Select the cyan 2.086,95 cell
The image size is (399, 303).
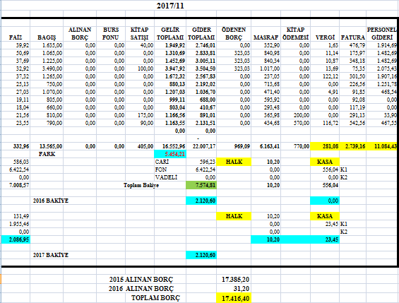pyautogui.click(x=16, y=239)
